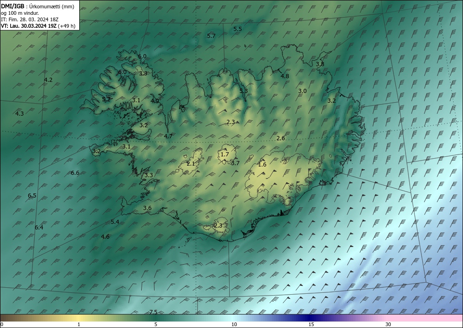Click the 15 label on the color scale
The image size is (463, 328).
pyautogui.click(x=311, y=324)
